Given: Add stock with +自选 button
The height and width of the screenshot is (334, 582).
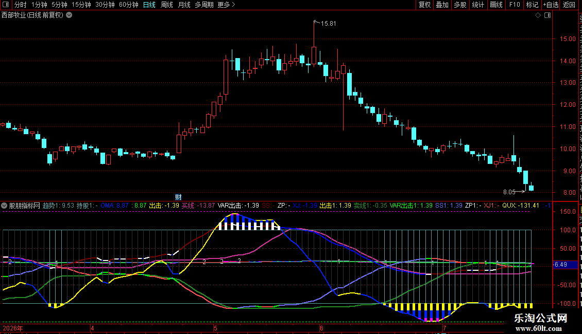Looking at the screenshot, I should click(551, 5).
